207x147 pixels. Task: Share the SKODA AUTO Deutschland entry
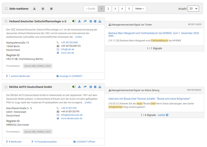[x=85, y=87]
